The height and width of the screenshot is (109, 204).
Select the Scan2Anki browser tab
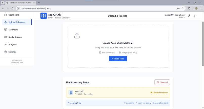pos(21,3)
